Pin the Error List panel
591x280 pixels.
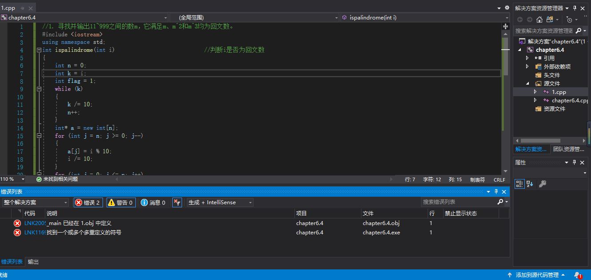(496, 191)
